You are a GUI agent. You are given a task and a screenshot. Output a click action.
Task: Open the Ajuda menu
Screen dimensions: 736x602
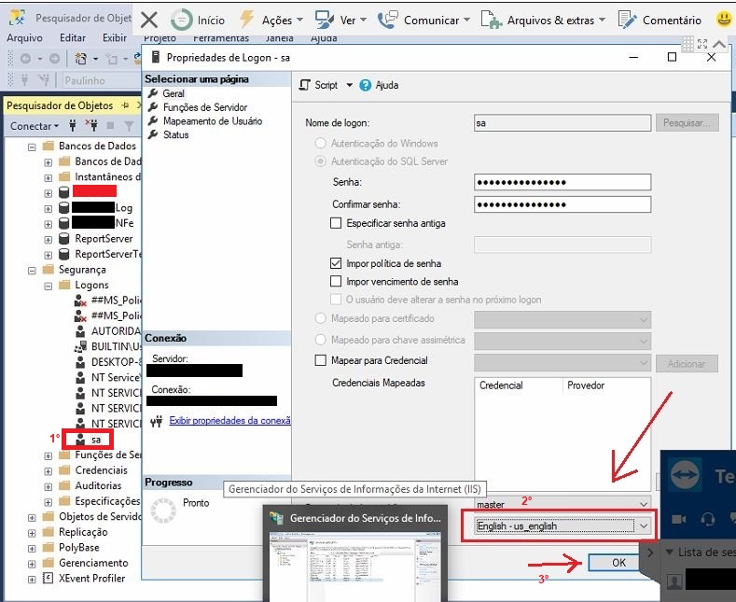pyautogui.click(x=324, y=38)
